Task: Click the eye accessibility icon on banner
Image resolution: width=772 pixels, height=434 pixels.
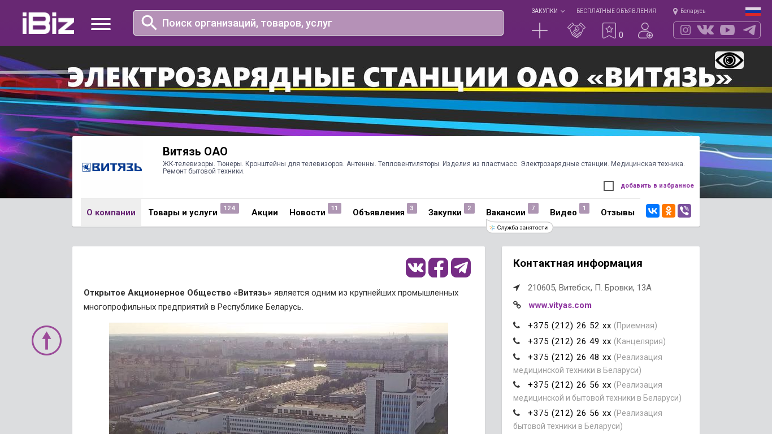Action: pyautogui.click(x=729, y=60)
